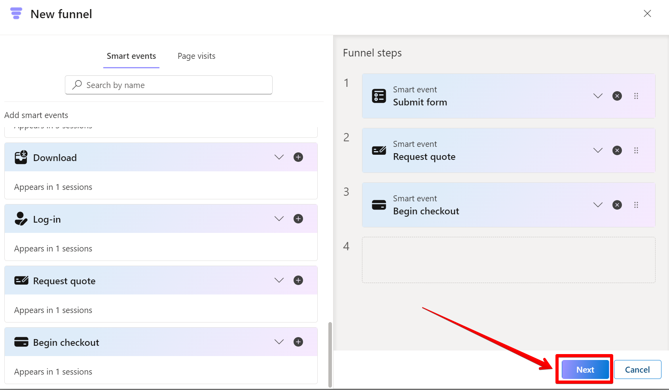Viewport: 669px width, 390px height.
Task: Cancel the funnel creation
Action: coord(637,369)
